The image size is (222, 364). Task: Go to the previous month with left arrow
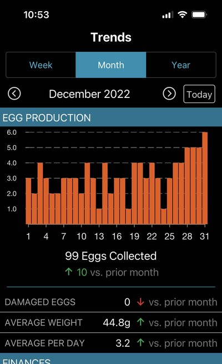coord(14,94)
